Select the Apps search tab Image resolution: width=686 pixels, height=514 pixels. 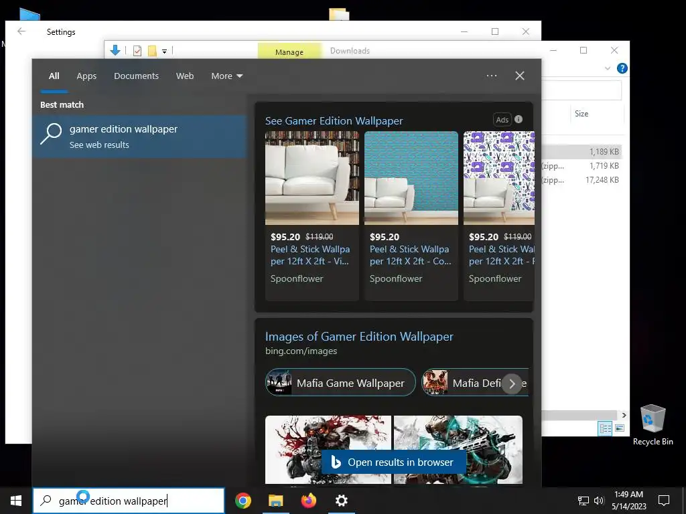86,76
